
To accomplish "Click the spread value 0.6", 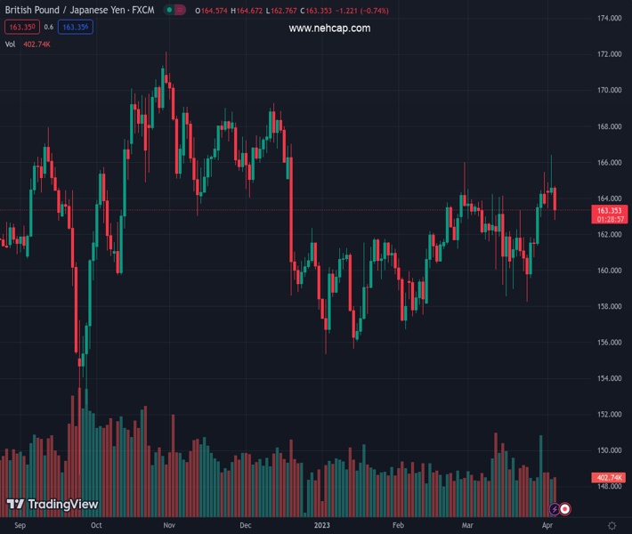I will 50,27.
